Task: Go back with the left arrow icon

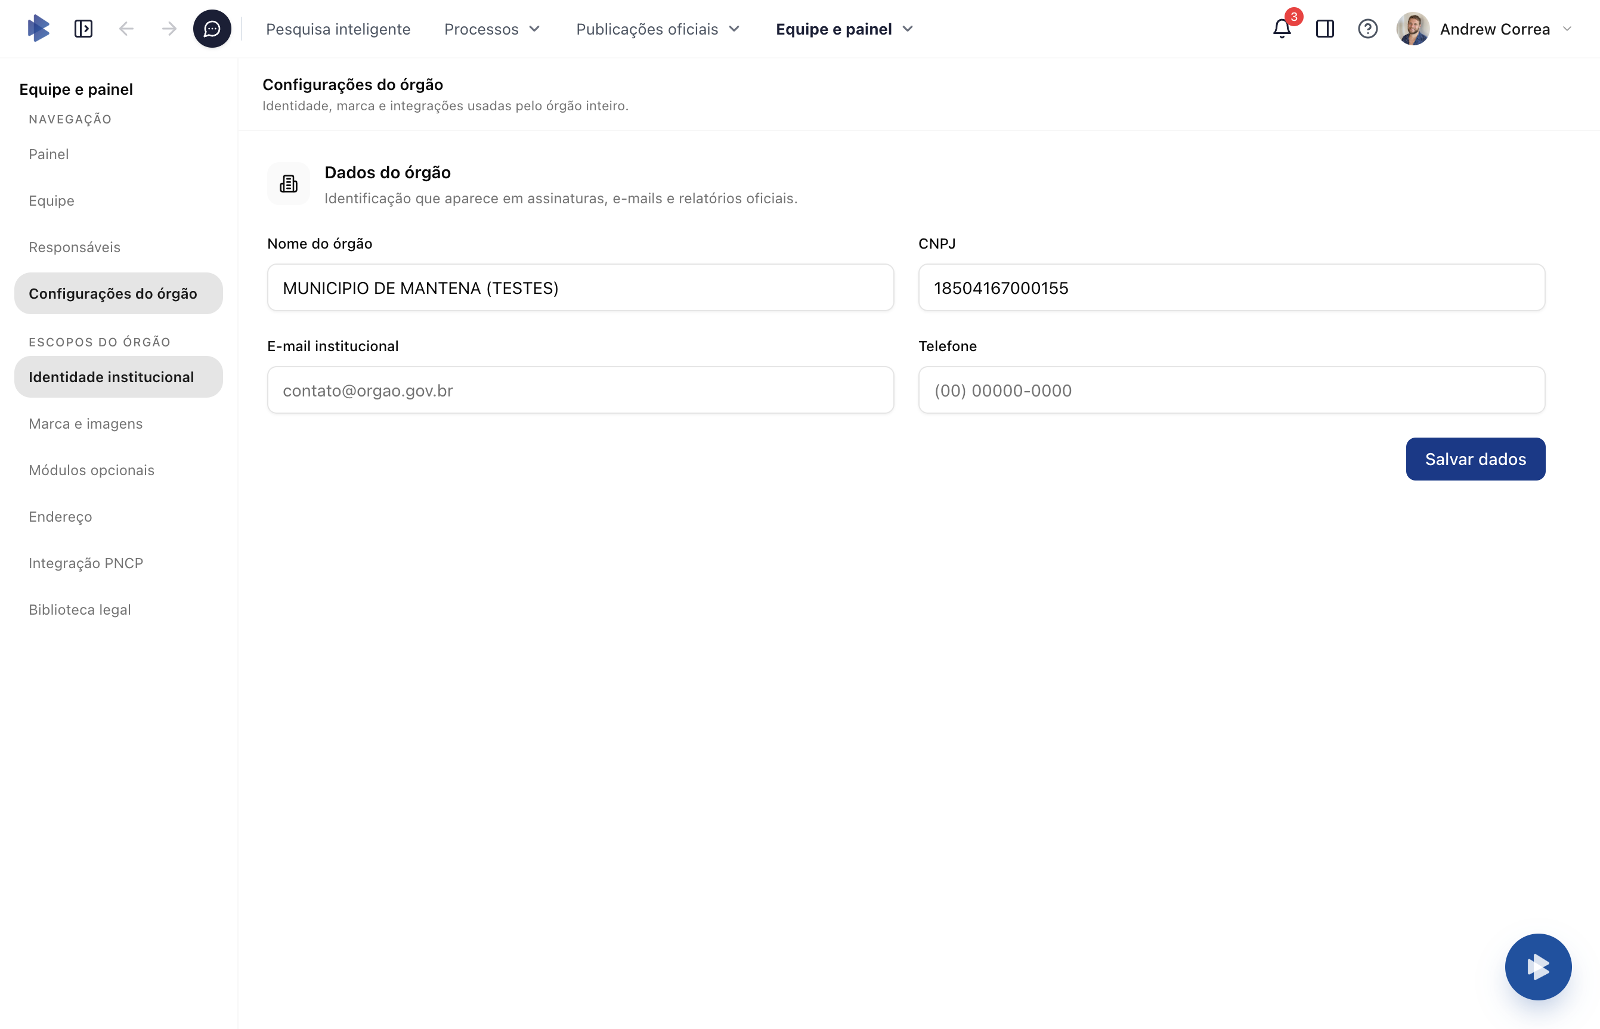Action: tap(126, 29)
